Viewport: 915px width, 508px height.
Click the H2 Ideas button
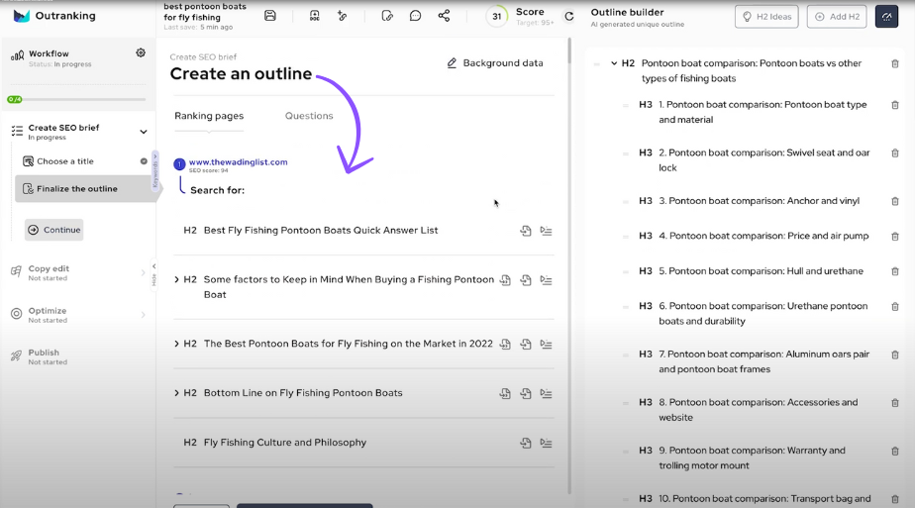click(x=766, y=16)
